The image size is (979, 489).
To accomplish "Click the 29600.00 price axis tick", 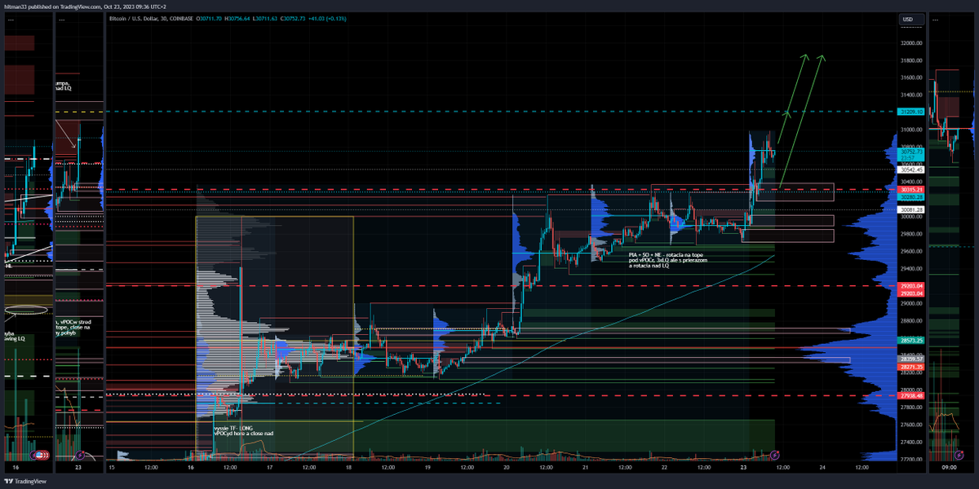I will click(x=910, y=251).
